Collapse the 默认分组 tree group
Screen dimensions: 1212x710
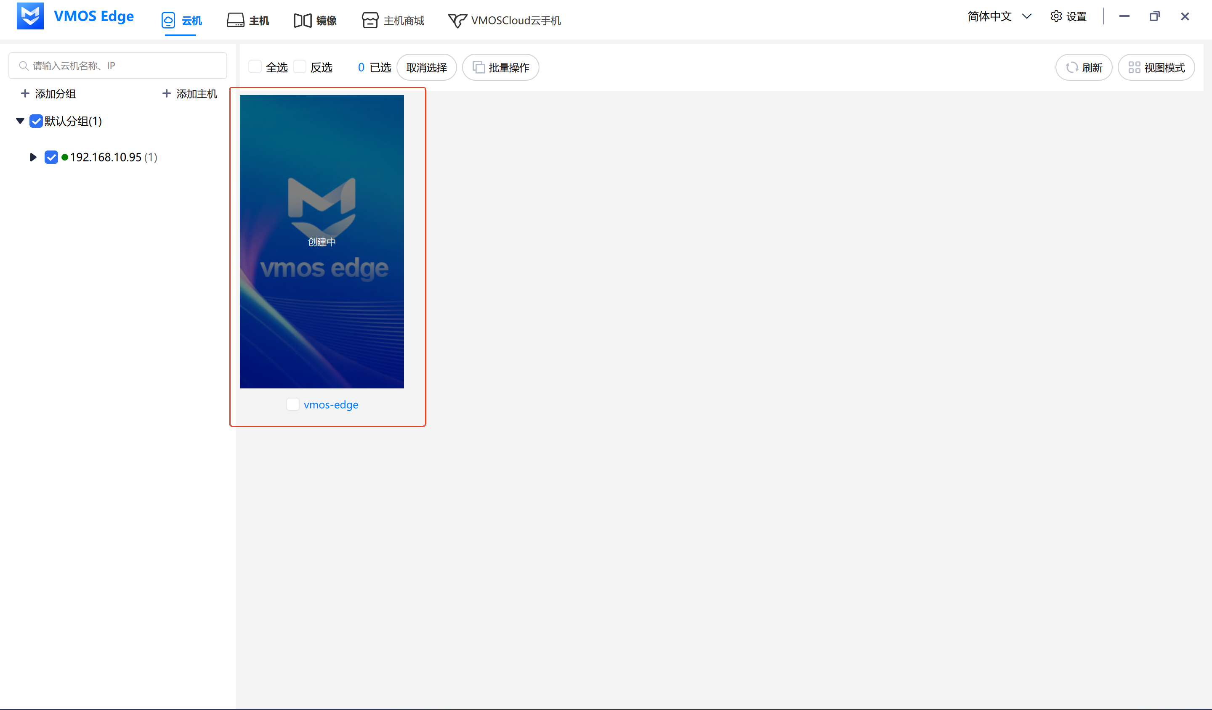point(20,121)
